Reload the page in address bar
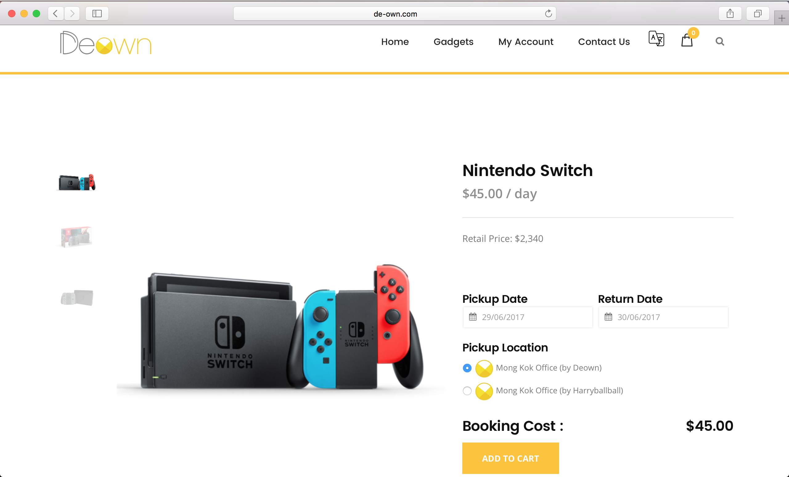The height and width of the screenshot is (477, 789). (548, 14)
